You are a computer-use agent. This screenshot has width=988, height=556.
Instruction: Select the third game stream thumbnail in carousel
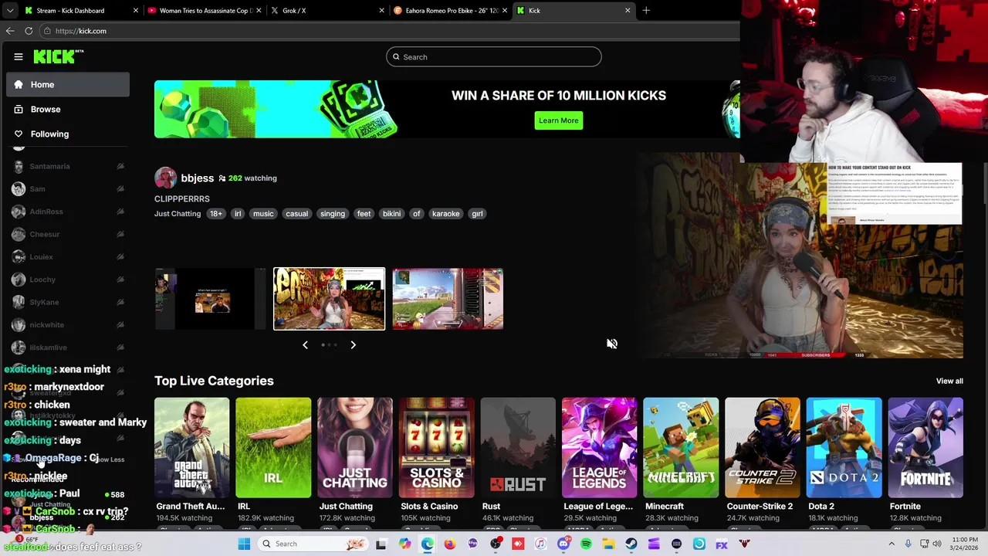pos(448,299)
